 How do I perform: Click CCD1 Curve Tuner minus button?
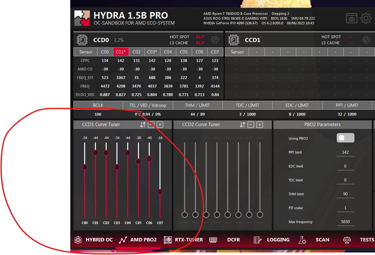click(x=151, y=124)
